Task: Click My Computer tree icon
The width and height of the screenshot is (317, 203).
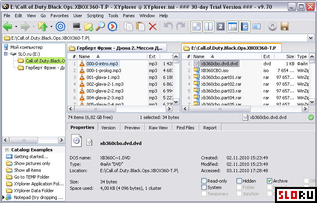Action: [x=6, y=47]
